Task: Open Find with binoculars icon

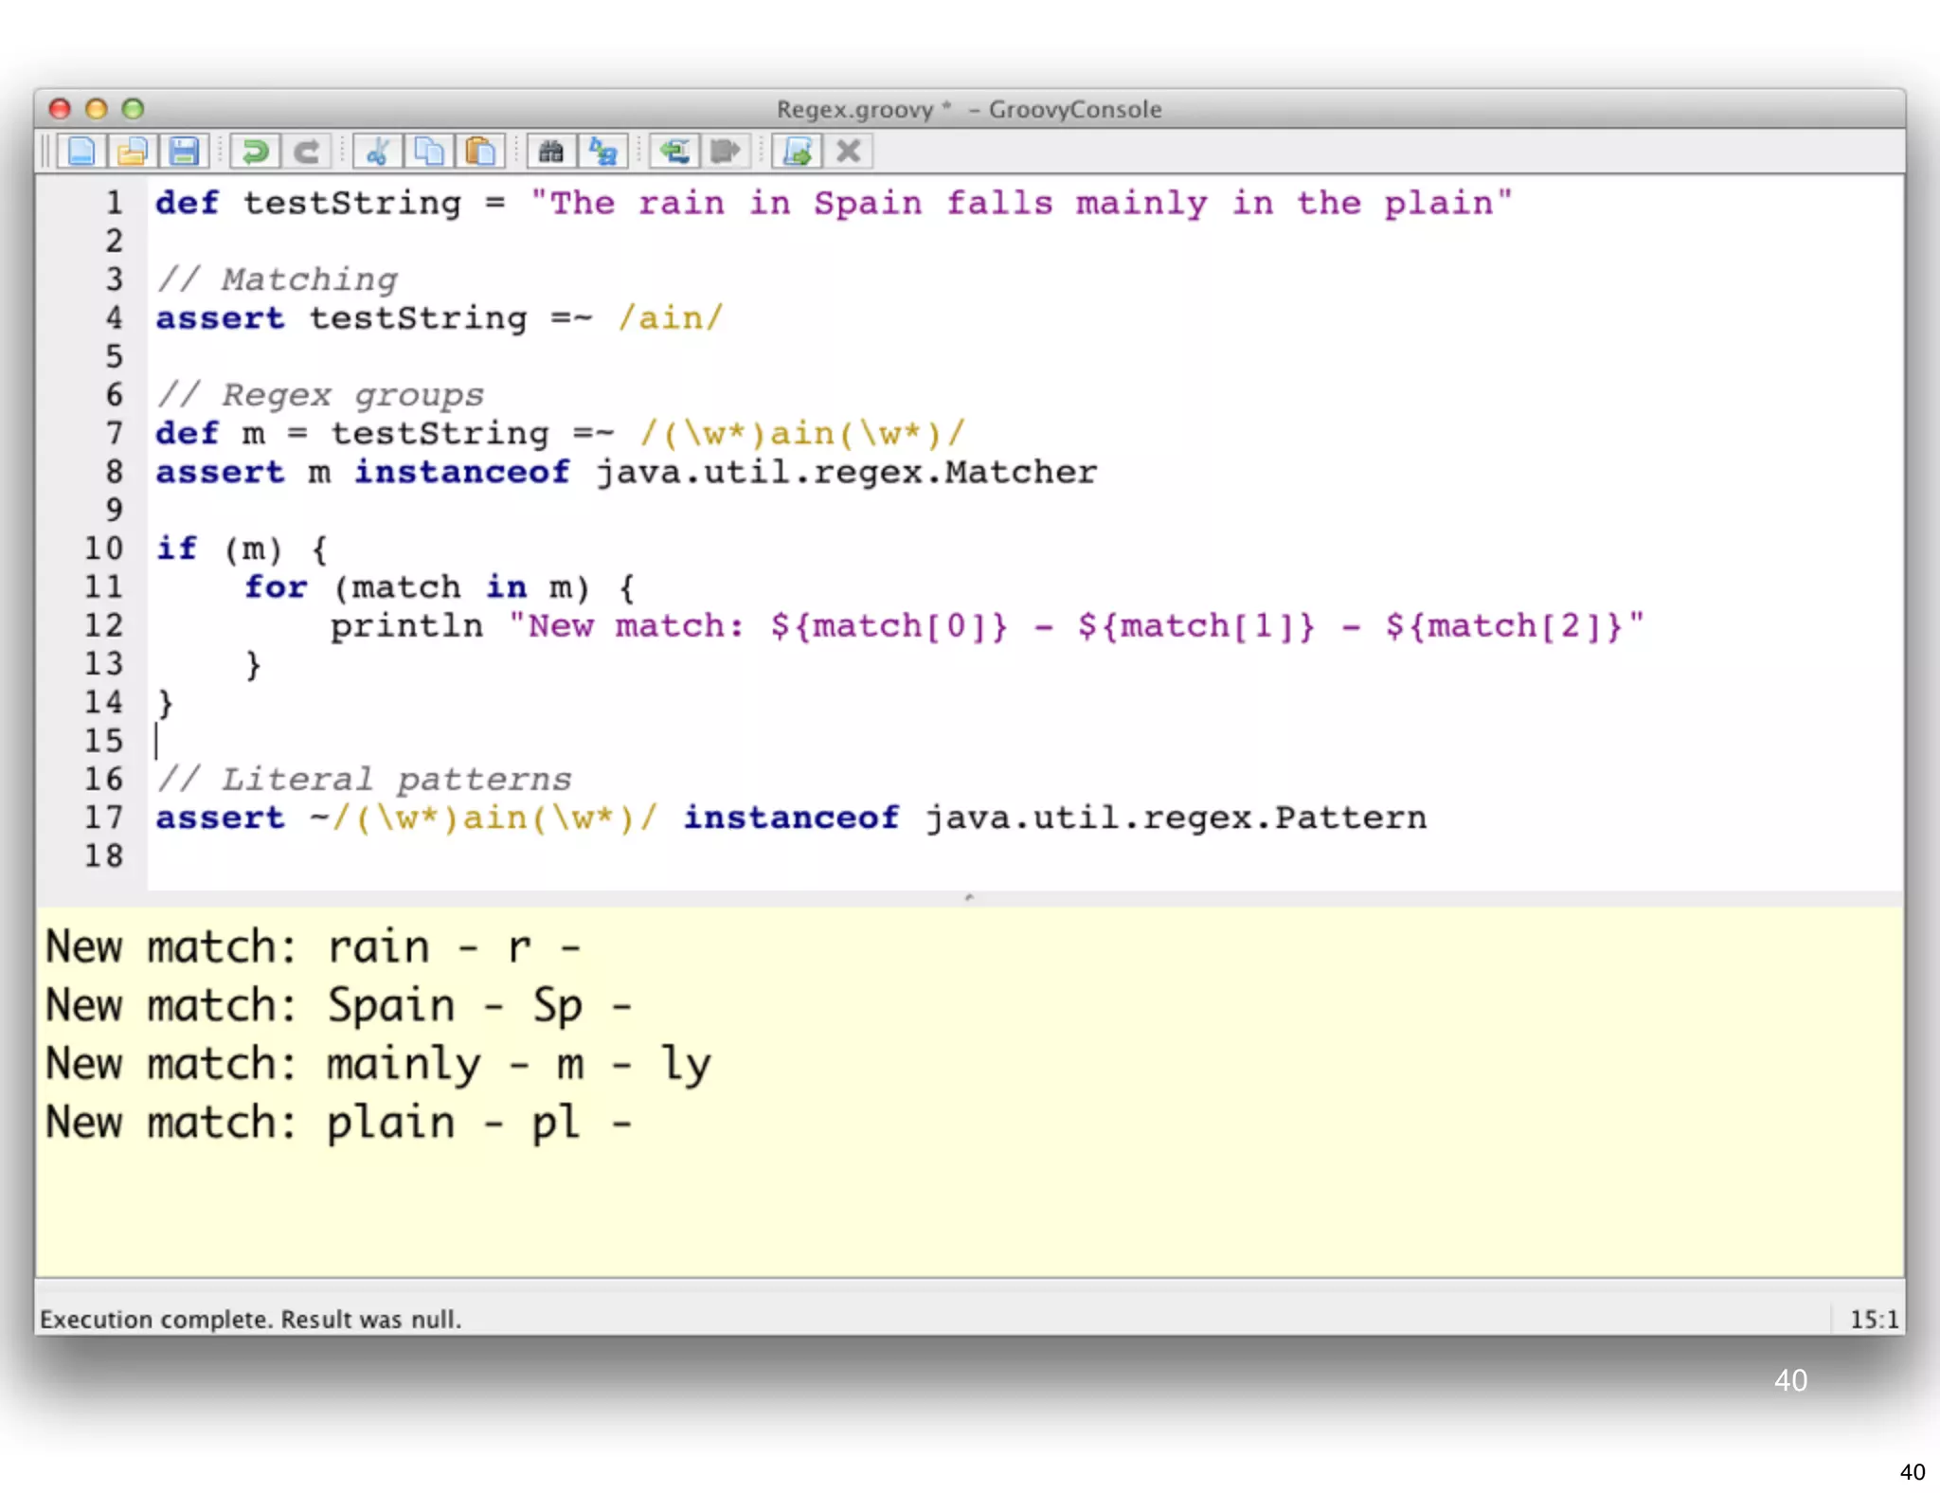Action: tap(551, 152)
